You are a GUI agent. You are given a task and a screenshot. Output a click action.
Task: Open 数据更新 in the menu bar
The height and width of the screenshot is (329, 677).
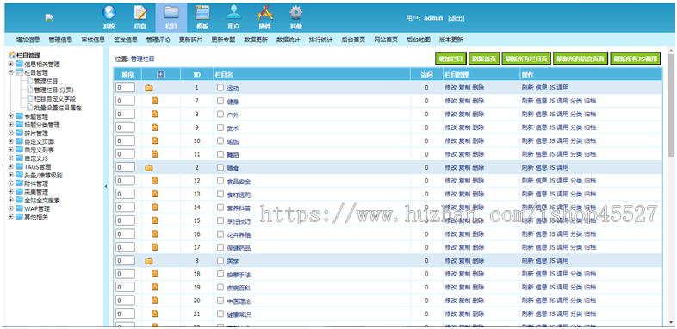click(256, 40)
